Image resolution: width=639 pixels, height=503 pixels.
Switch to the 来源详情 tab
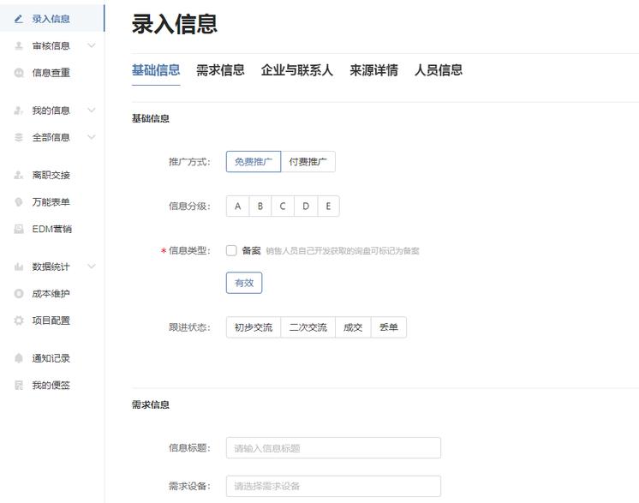pos(373,70)
